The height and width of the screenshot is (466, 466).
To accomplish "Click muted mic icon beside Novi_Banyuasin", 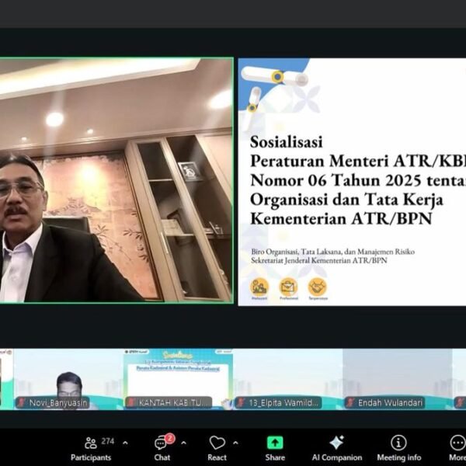I will pos(22,402).
